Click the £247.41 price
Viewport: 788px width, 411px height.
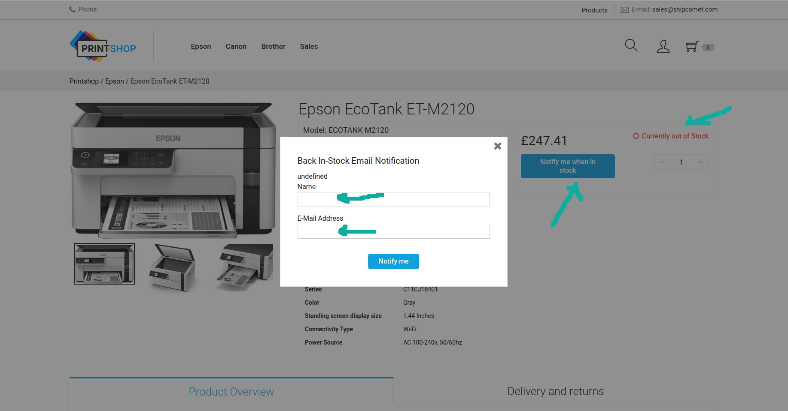tap(544, 141)
